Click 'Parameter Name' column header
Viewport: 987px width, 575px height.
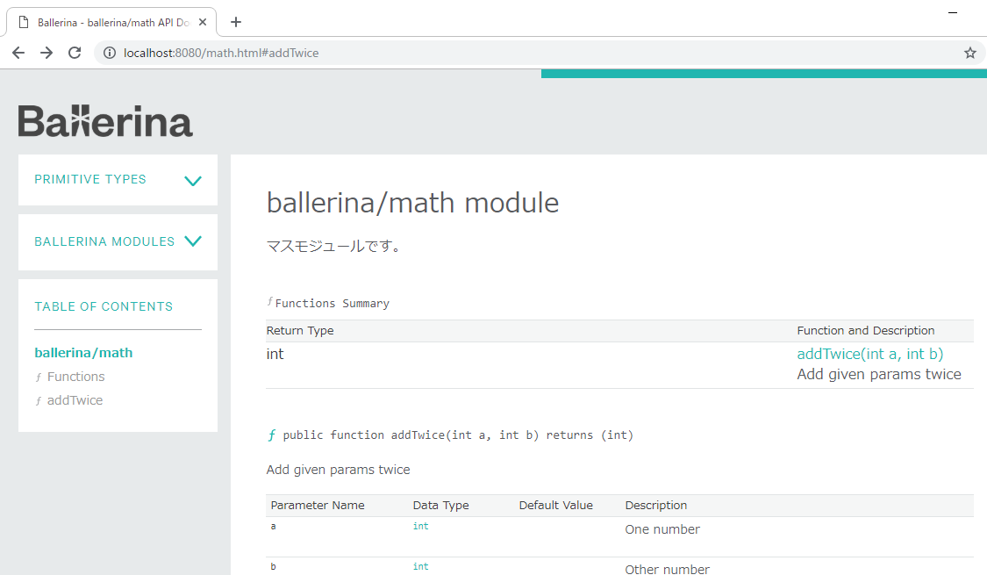coord(318,505)
